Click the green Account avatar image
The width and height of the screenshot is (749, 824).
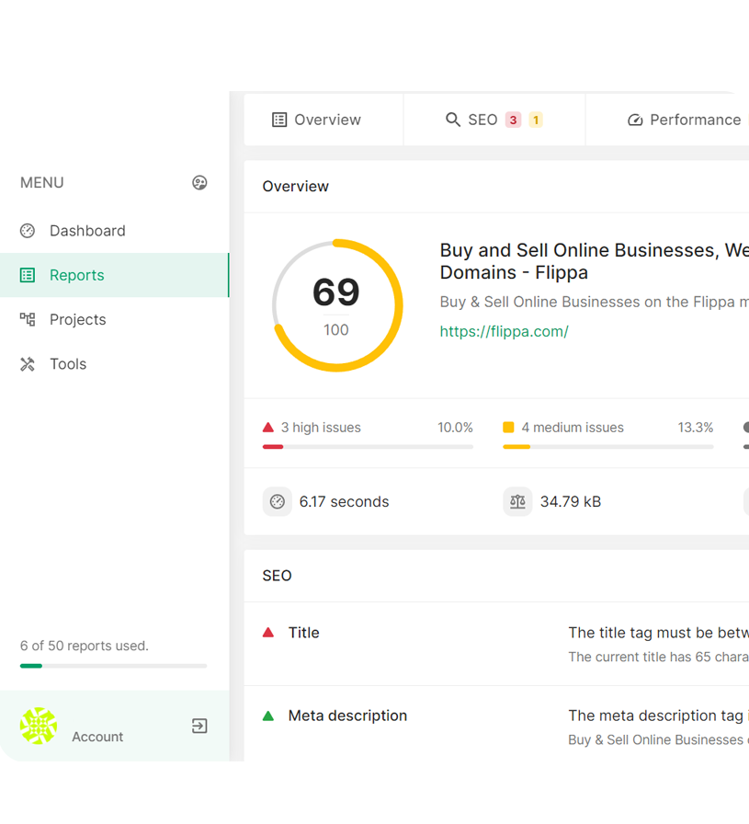pyautogui.click(x=39, y=726)
